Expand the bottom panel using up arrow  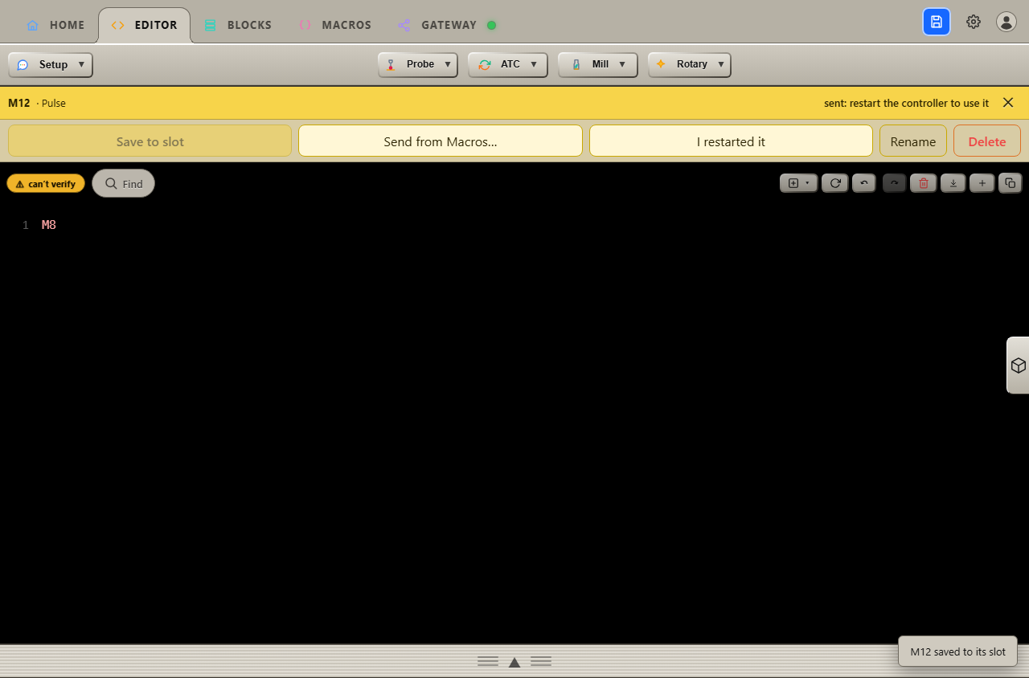[514, 662]
